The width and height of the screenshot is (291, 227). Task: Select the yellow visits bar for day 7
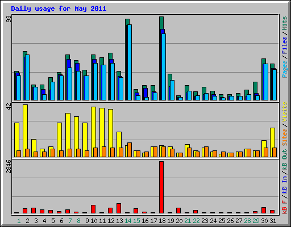[x=68, y=135]
